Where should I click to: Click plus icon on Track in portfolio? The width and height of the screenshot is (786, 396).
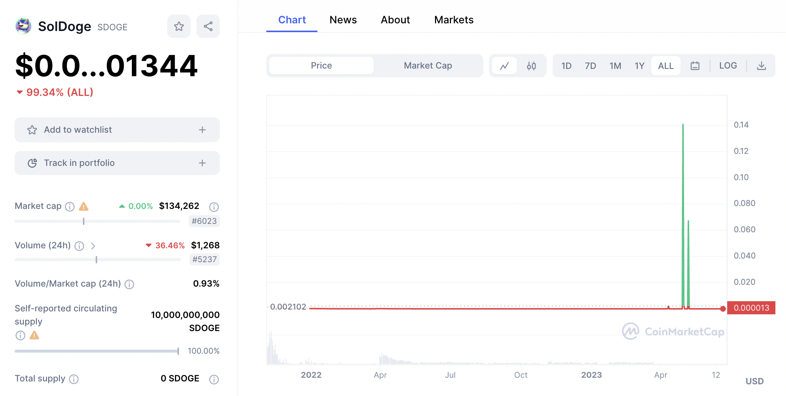point(202,163)
